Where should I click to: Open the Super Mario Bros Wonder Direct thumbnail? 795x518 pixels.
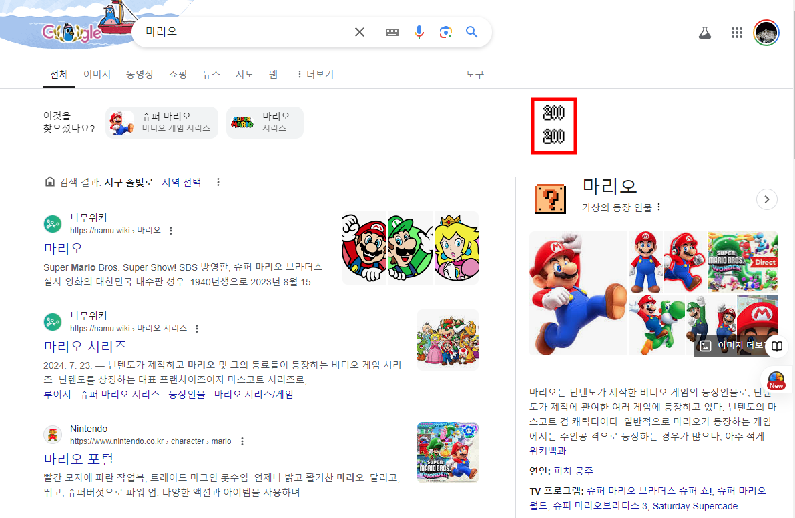(743, 262)
